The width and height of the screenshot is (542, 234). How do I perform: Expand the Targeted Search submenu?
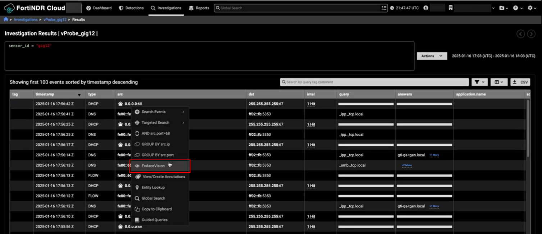(154, 122)
